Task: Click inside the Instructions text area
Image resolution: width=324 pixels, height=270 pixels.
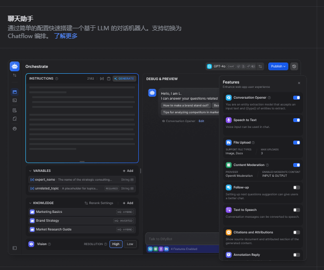Action: (x=82, y=122)
